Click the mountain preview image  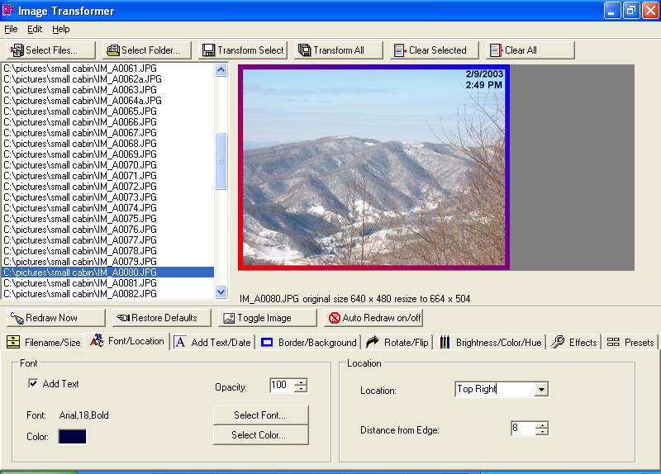(x=374, y=168)
